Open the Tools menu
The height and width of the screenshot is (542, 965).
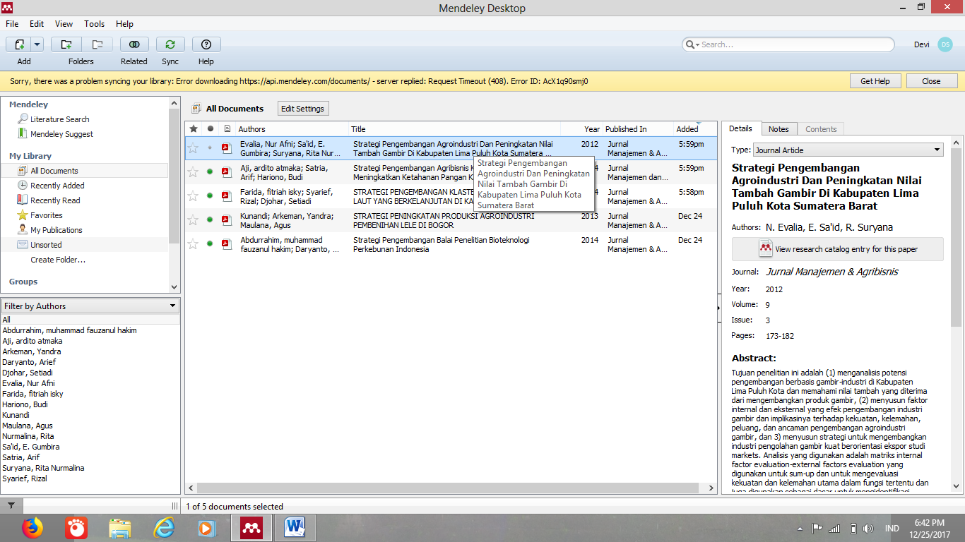[94, 24]
